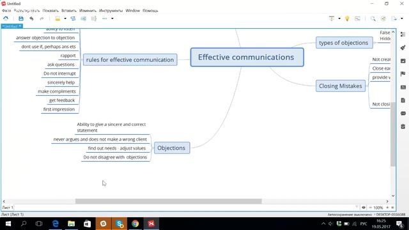Open XMind from the Windows taskbar
The width and height of the screenshot is (409, 230).
tap(151, 224)
